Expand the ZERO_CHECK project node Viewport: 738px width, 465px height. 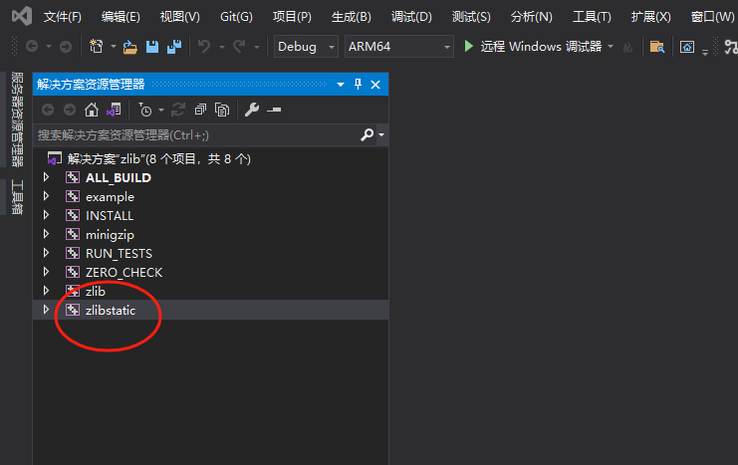coord(46,272)
